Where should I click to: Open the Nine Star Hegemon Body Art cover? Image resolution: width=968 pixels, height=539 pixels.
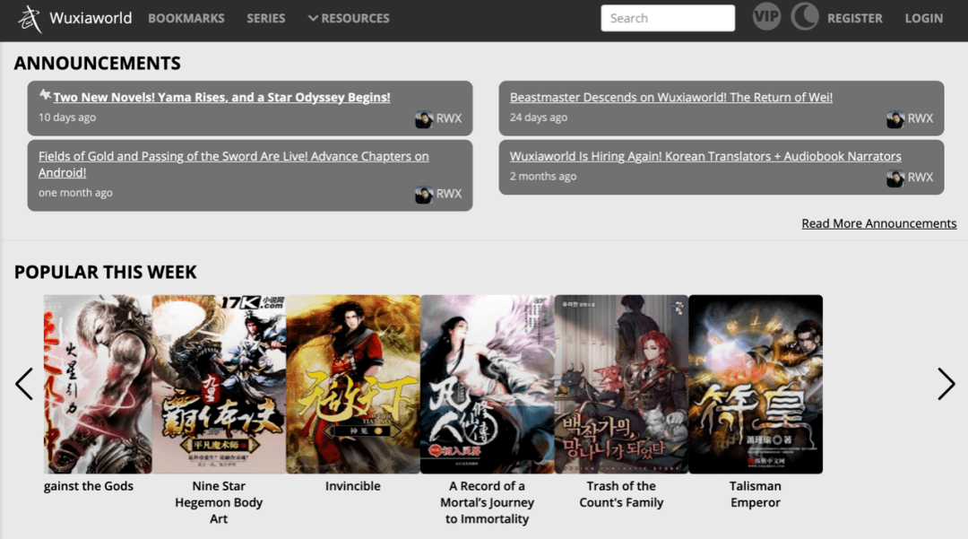point(219,384)
